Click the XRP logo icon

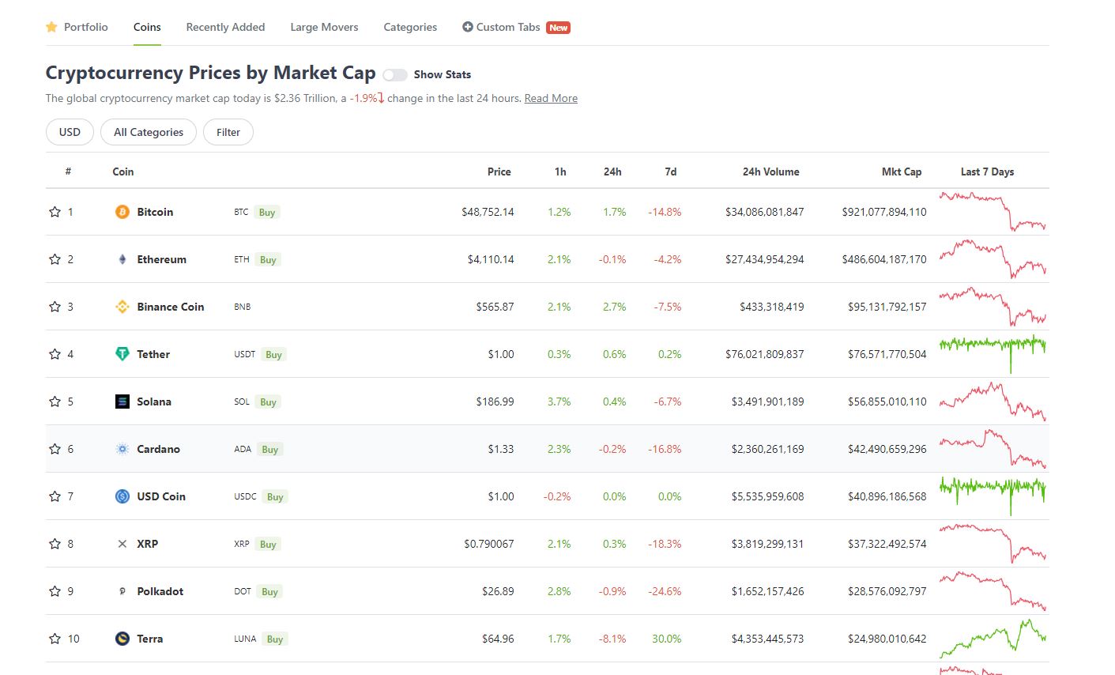click(x=122, y=544)
